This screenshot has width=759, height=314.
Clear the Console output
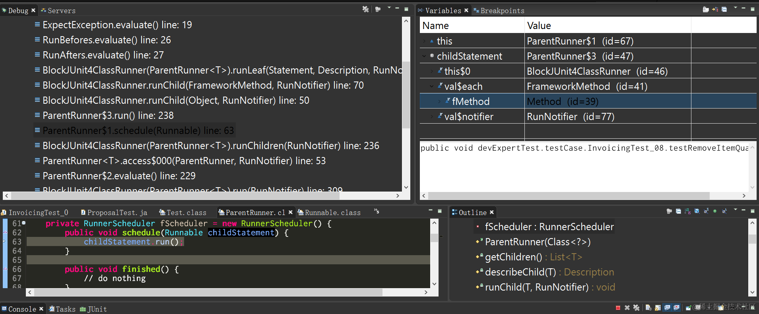point(648,308)
